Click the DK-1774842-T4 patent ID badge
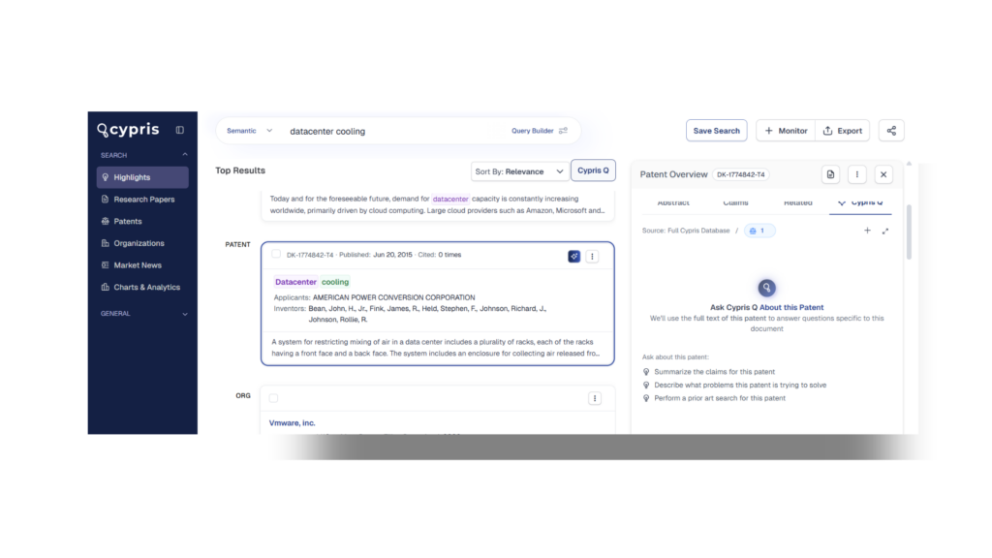 (740, 174)
